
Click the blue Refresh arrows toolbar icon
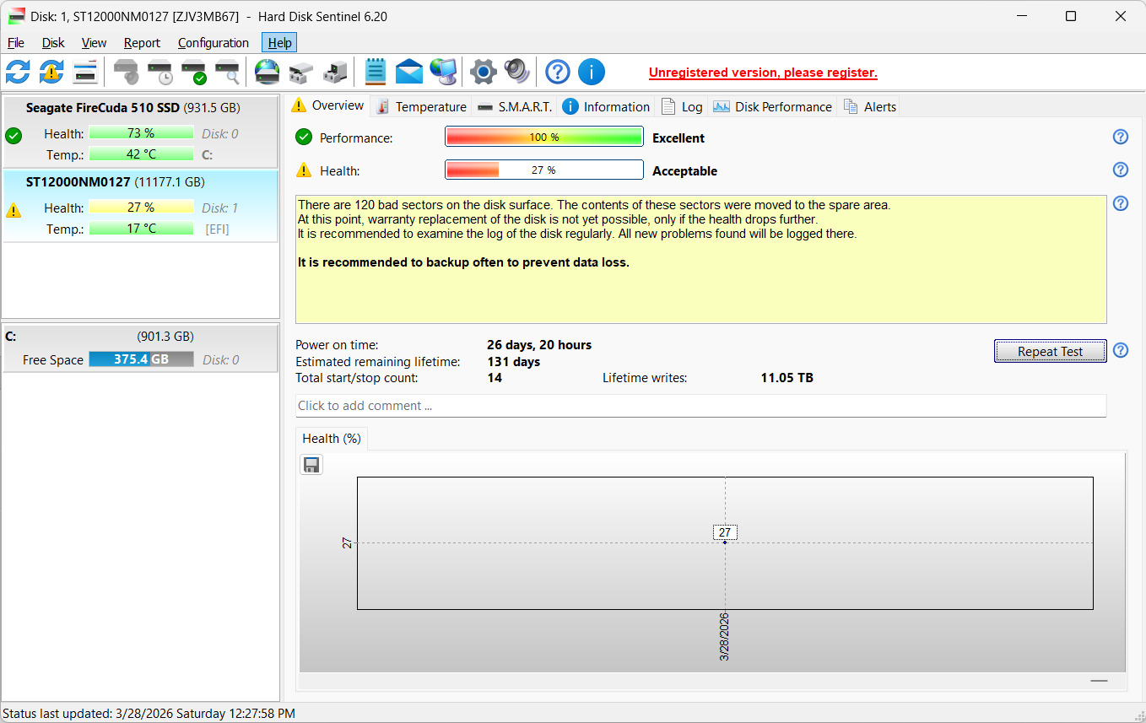click(18, 72)
